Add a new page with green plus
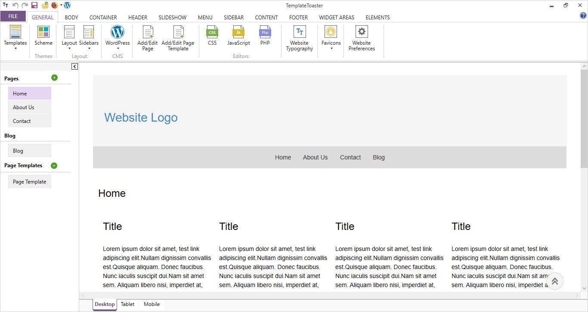The width and height of the screenshot is (588, 312). point(54,78)
